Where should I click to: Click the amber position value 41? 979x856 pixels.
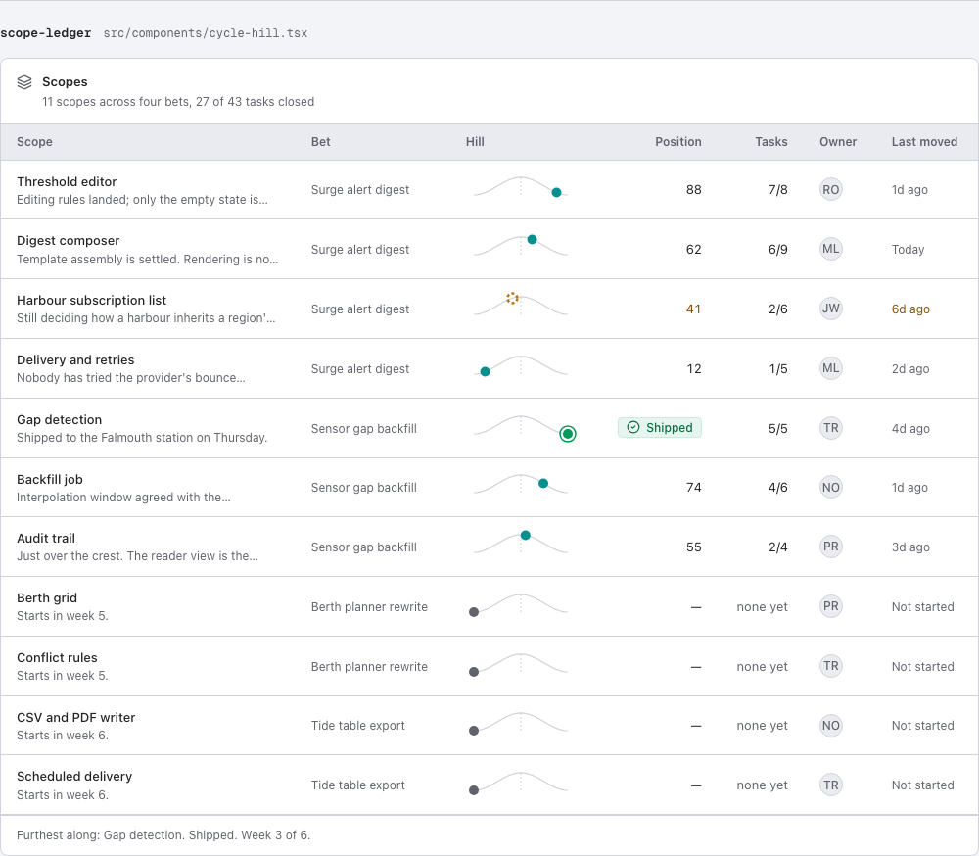(694, 309)
